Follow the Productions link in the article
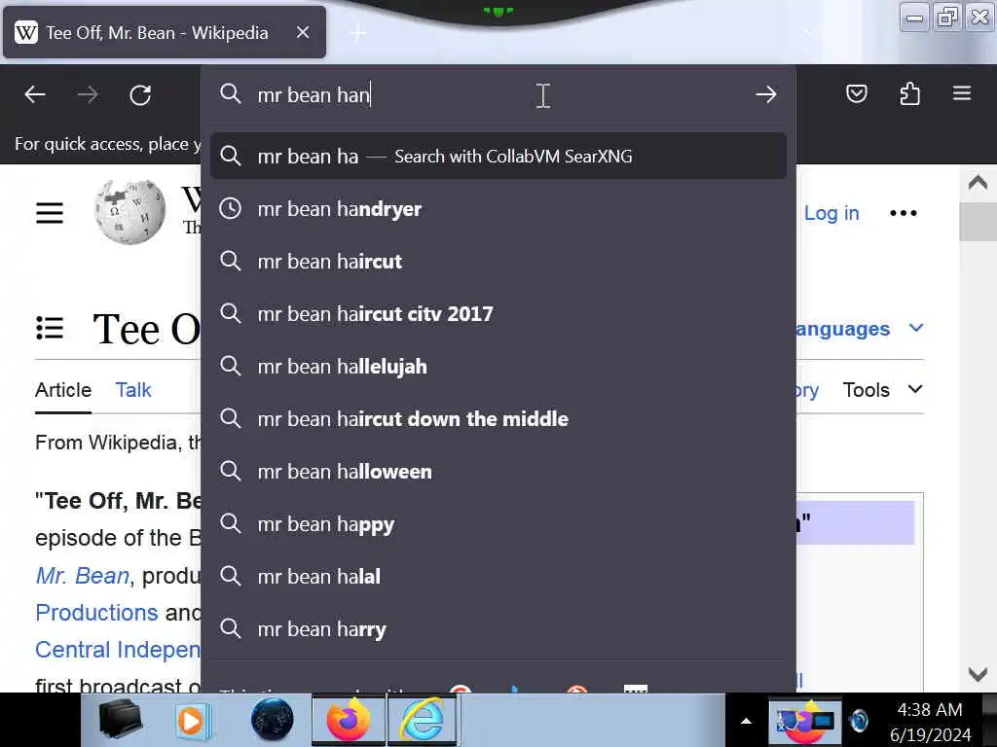The height and width of the screenshot is (747, 997). pyautogui.click(x=96, y=613)
